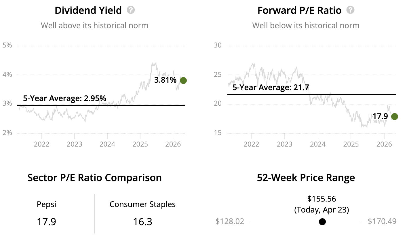Click 2024 on the Dividend Yield axis
The height and width of the screenshot is (239, 407).
click(x=107, y=144)
